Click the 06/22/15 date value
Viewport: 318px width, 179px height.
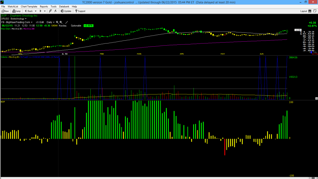(7, 26)
